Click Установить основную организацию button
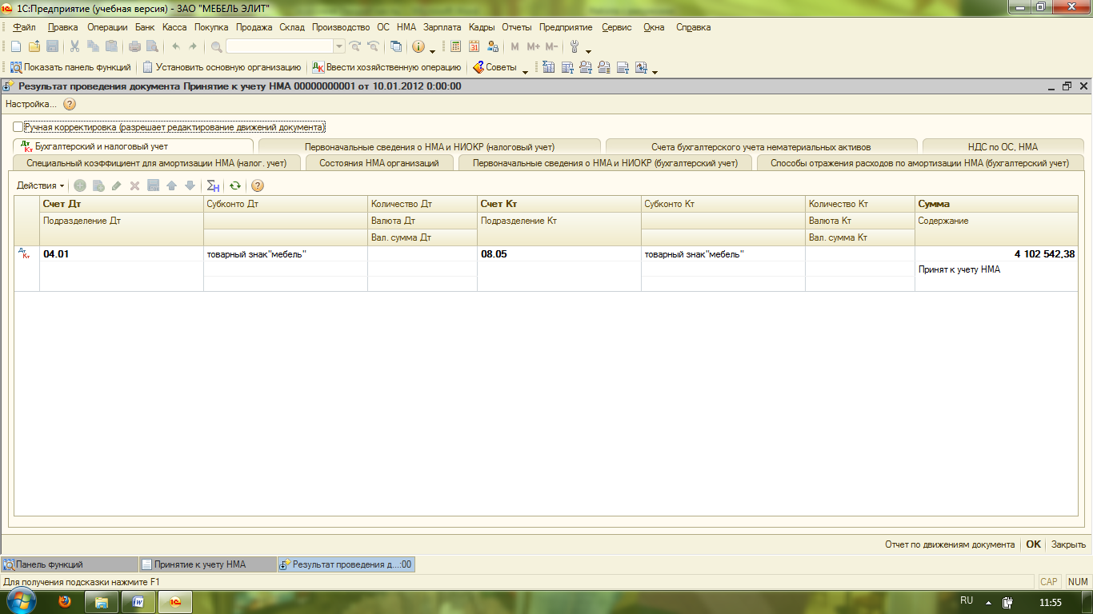Screen dimensions: 1093x614 pos(222,68)
